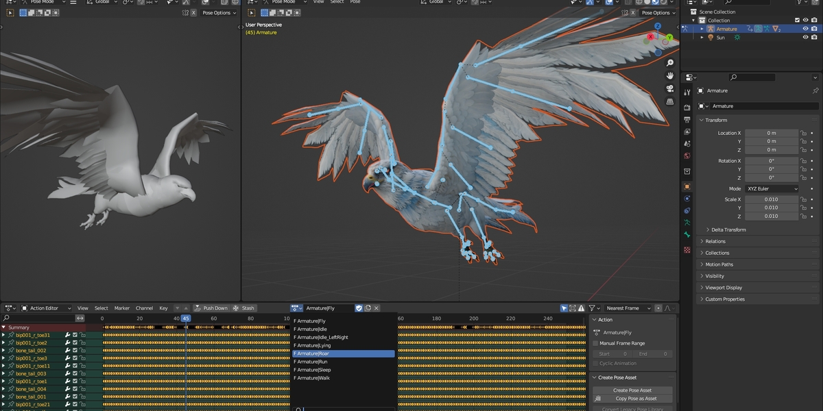The height and width of the screenshot is (411, 823).
Task: Click the Scale X value field
Action: [x=772, y=199]
